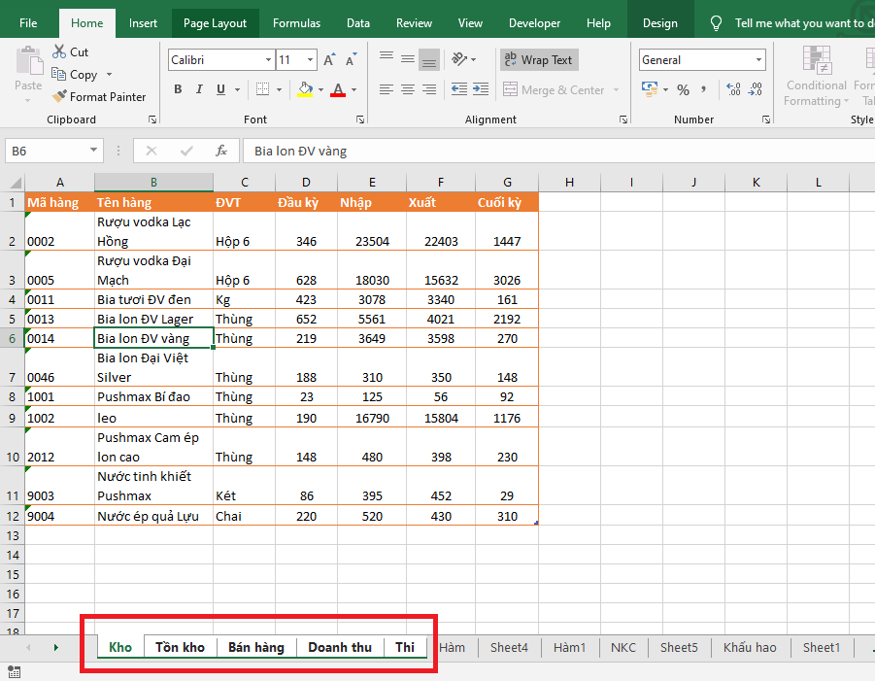Click the Cut scissors icon
Image resolution: width=875 pixels, height=681 pixels.
coord(59,52)
